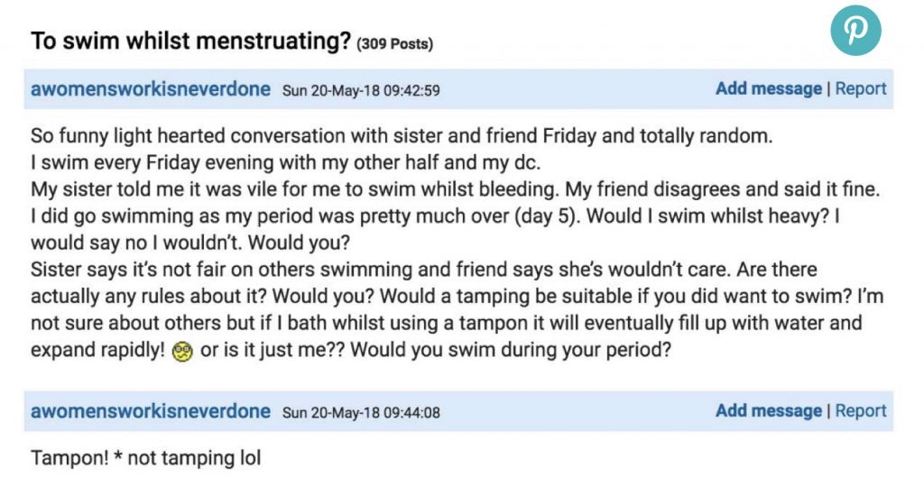Click the 'Tampon! * not tamping lol' message text

[x=145, y=458]
